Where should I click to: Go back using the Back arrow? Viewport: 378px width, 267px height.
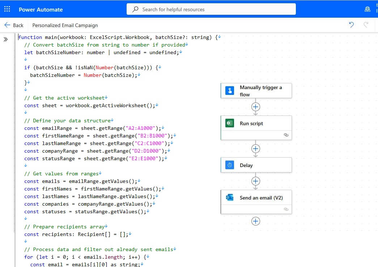[8, 25]
